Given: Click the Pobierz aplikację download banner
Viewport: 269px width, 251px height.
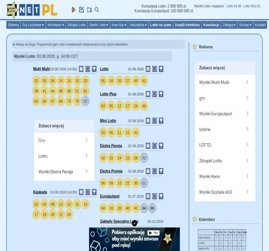Looking at the screenshot, I should coord(134,239).
